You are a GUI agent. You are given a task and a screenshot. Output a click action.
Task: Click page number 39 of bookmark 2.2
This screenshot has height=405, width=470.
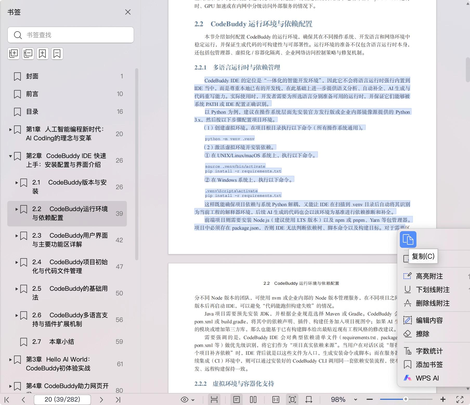(x=119, y=213)
